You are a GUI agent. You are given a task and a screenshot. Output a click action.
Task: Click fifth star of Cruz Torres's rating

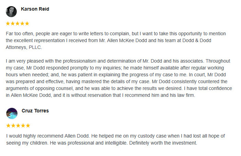point(28,126)
